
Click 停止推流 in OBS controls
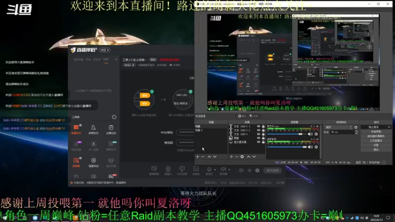coord(374,127)
